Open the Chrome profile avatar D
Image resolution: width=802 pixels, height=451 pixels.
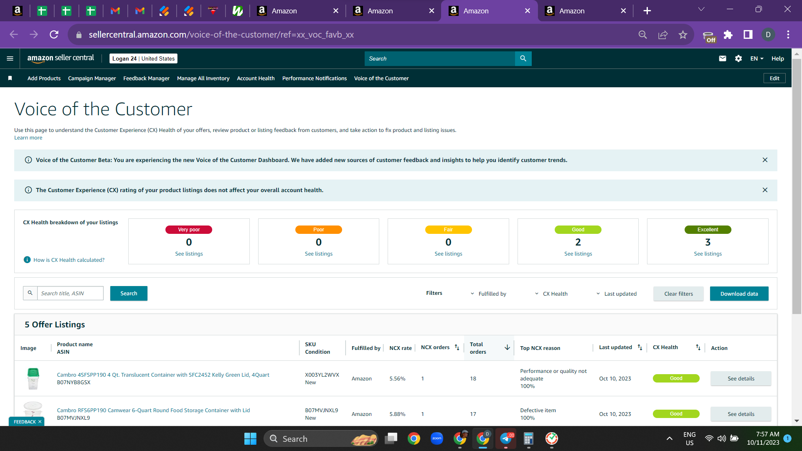(x=768, y=35)
